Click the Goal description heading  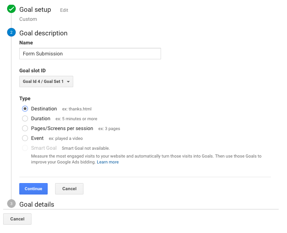point(43,33)
